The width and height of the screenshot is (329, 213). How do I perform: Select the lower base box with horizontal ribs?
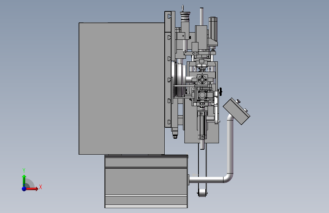click(x=146, y=181)
